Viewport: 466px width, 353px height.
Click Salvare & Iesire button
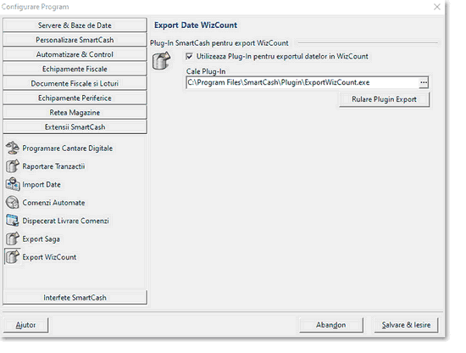406,325
